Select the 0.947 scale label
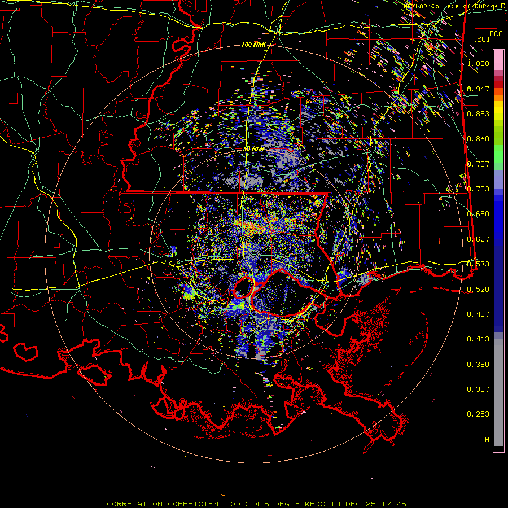Image resolution: width=508 pixels, height=508 pixels. coord(478,89)
